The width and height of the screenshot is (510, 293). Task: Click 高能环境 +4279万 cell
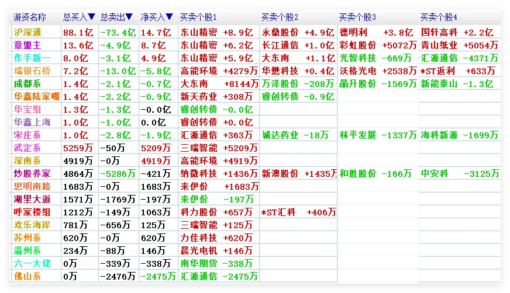219,71
